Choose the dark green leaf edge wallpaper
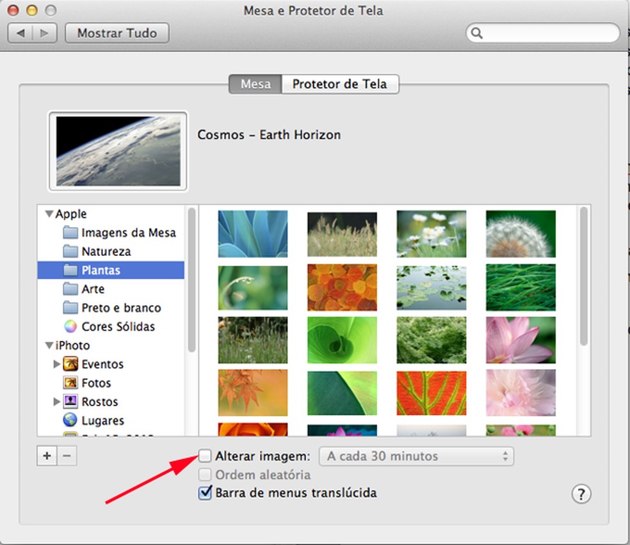Screen dimensions: 630x545 coord(343,393)
